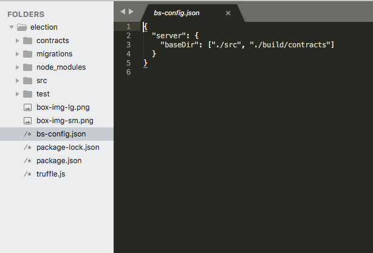Click the package.json file type icon
The width and height of the screenshot is (373, 253).
27,161
